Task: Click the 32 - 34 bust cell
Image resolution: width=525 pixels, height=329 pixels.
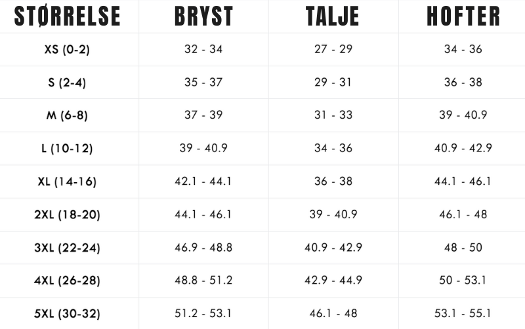Action: click(203, 50)
